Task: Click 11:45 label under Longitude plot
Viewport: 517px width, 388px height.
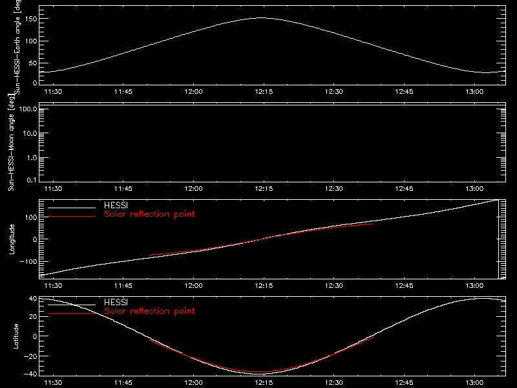Action: click(x=123, y=286)
